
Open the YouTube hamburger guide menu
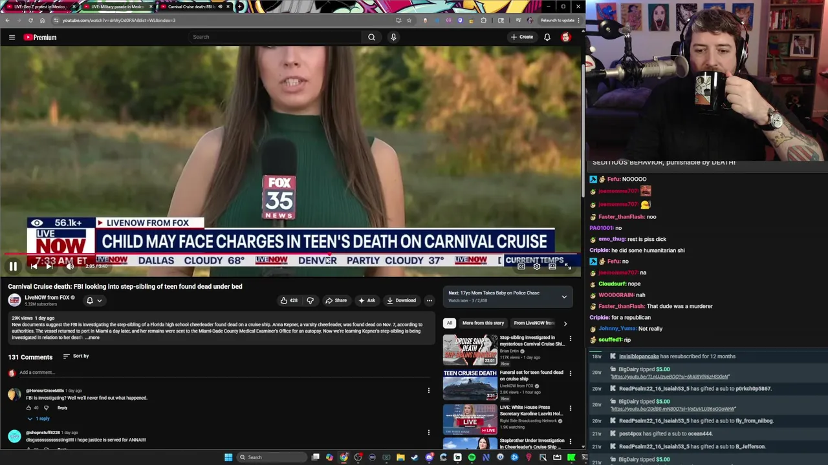[x=12, y=37]
